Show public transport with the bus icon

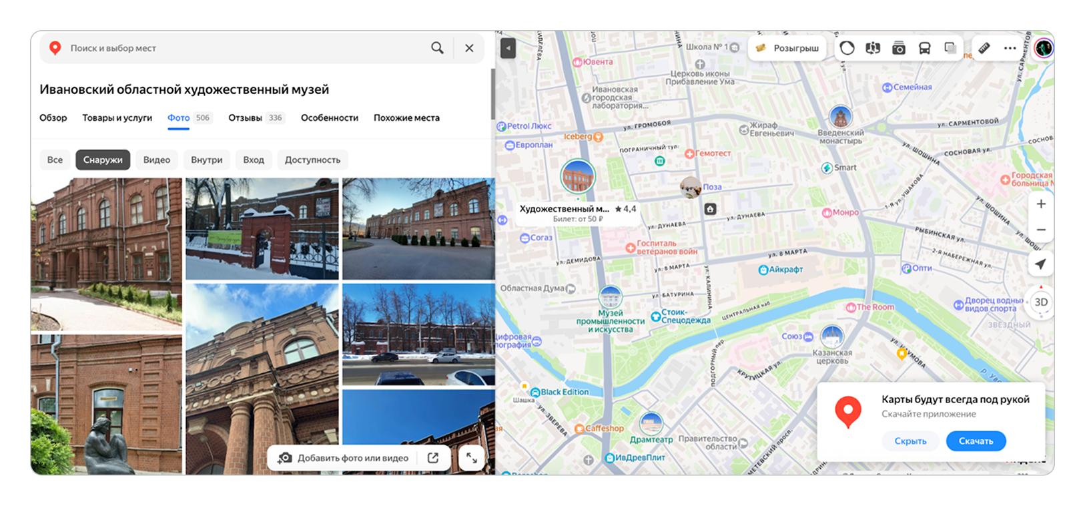924,48
